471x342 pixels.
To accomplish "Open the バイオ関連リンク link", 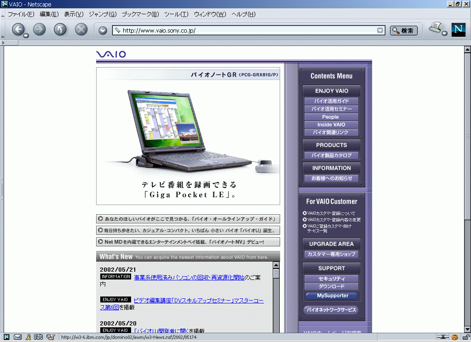I will (331, 132).
